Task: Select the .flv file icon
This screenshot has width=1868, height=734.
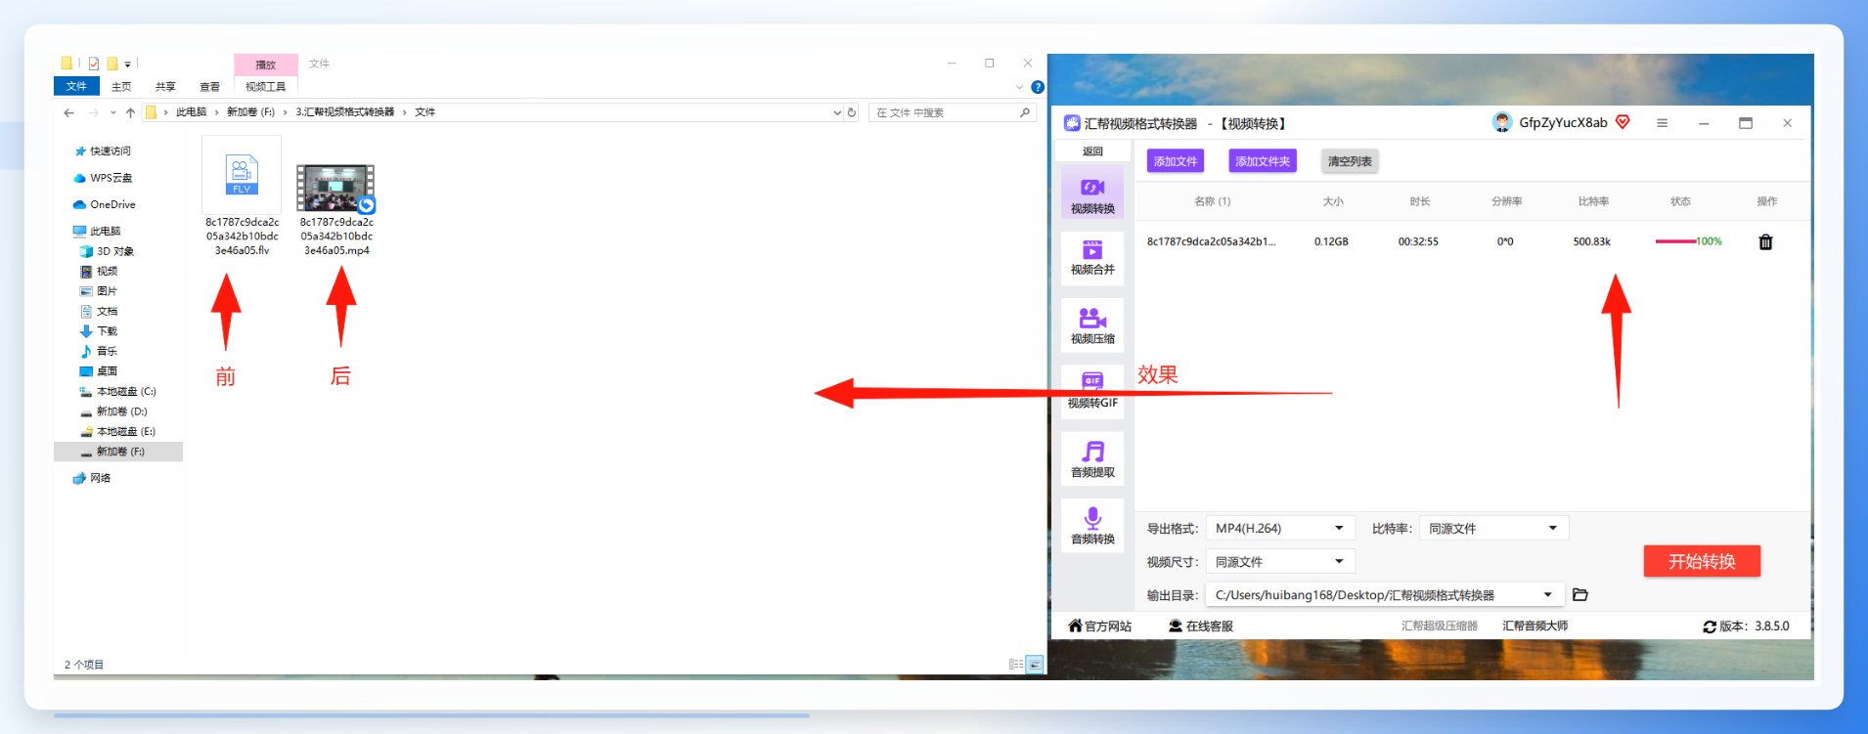Action: (x=242, y=175)
